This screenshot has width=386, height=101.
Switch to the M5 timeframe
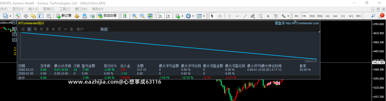304,16
